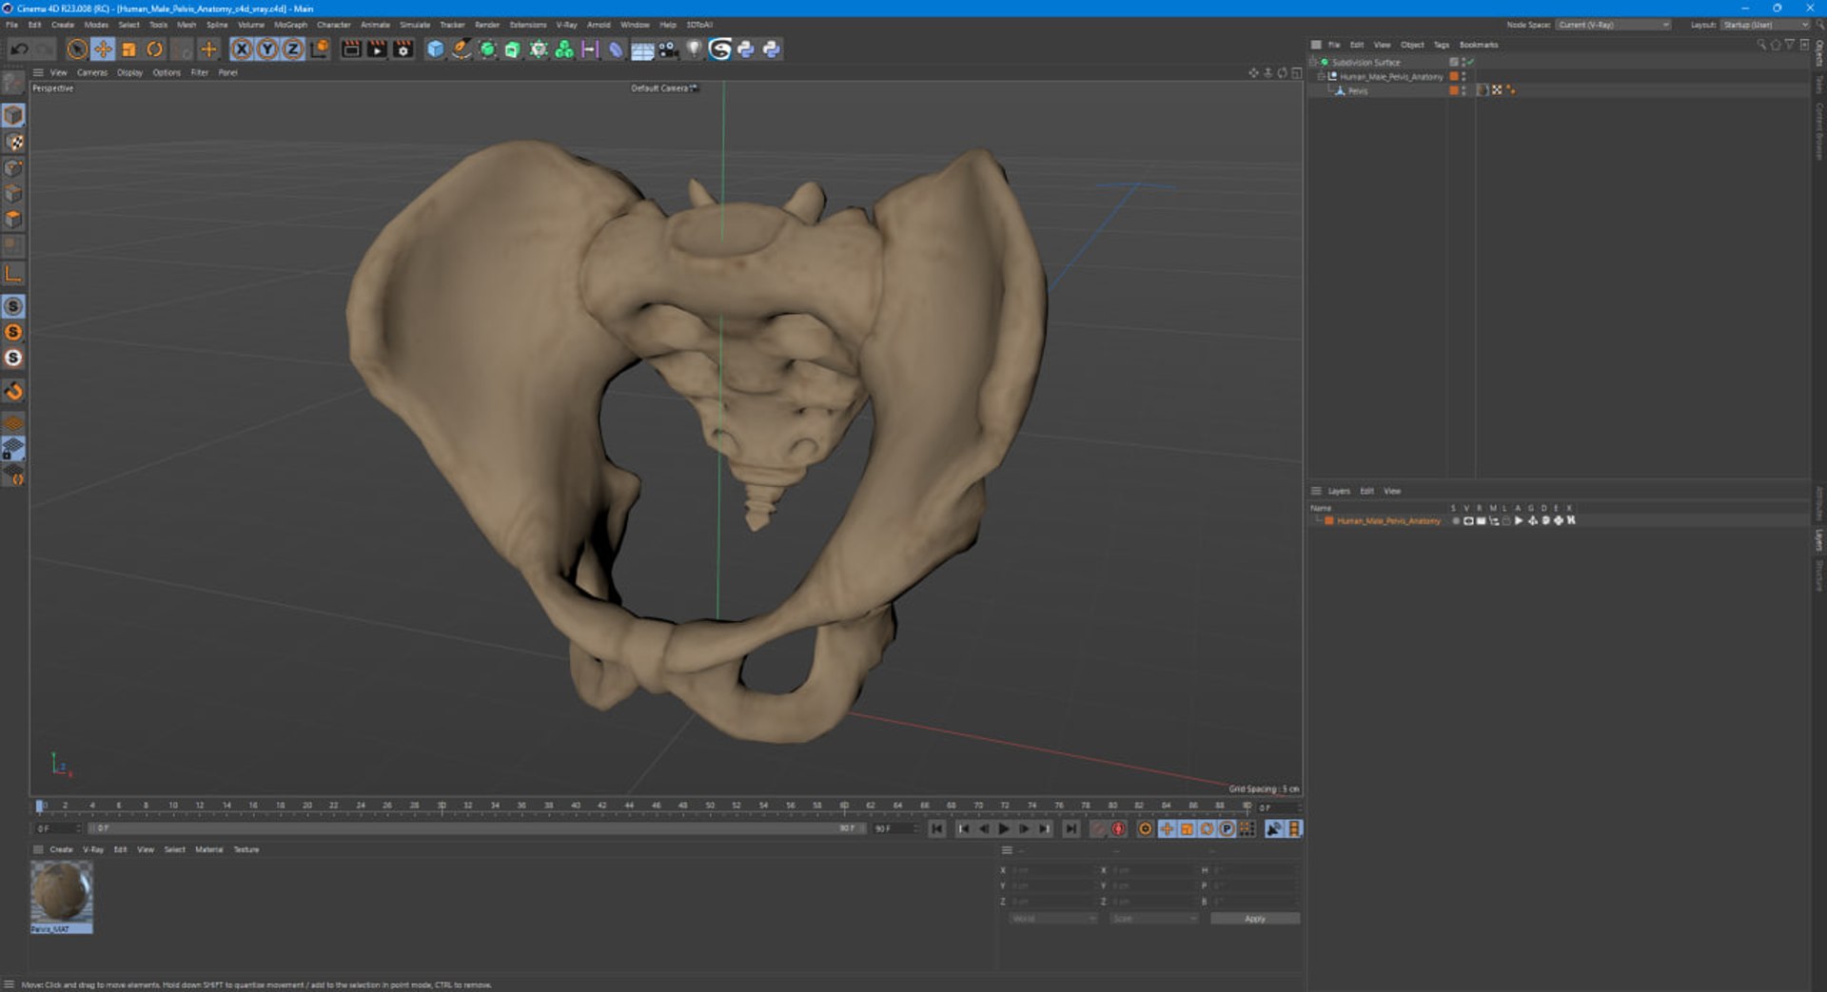Image resolution: width=1827 pixels, height=992 pixels.
Task: Activate the Rotate tool in top toolbar
Action: point(154,49)
